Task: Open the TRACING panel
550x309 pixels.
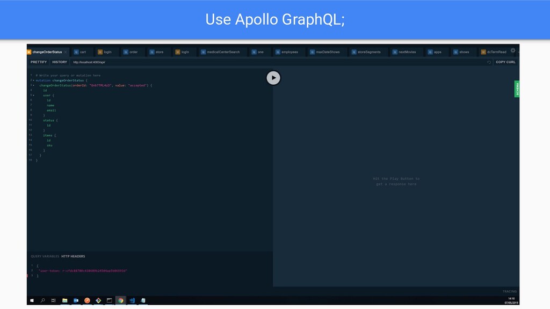Action: [x=509, y=291]
